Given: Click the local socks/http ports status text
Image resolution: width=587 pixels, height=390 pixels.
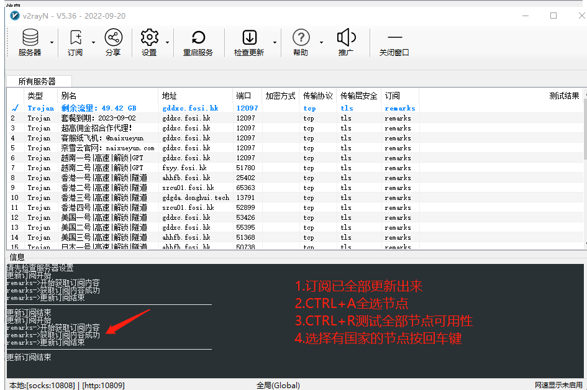Looking at the screenshot, I should click(x=67, y=385).
